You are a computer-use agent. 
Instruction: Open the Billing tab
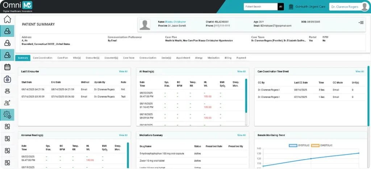pos(228,58)
